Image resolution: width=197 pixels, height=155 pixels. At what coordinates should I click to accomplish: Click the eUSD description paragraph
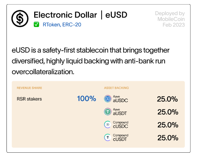click(91, 61)
